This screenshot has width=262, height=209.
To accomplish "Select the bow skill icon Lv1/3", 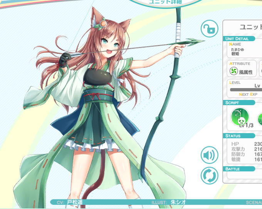I will [x=240, y=117].
